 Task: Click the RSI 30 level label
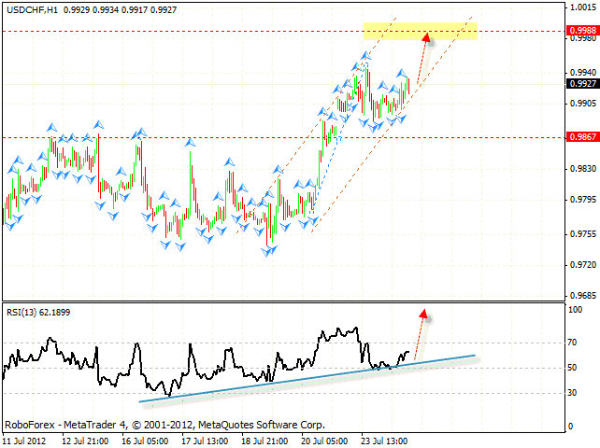point(572,393)
